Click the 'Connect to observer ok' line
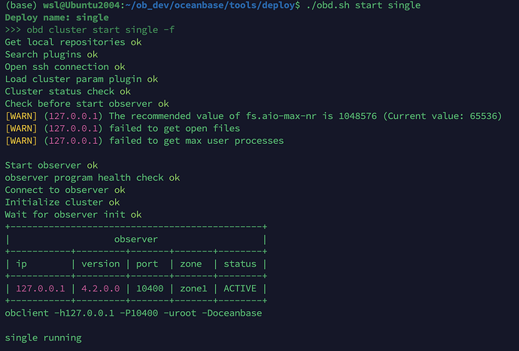This screenshot has width=519, height=351. click(x=65, y=190)
